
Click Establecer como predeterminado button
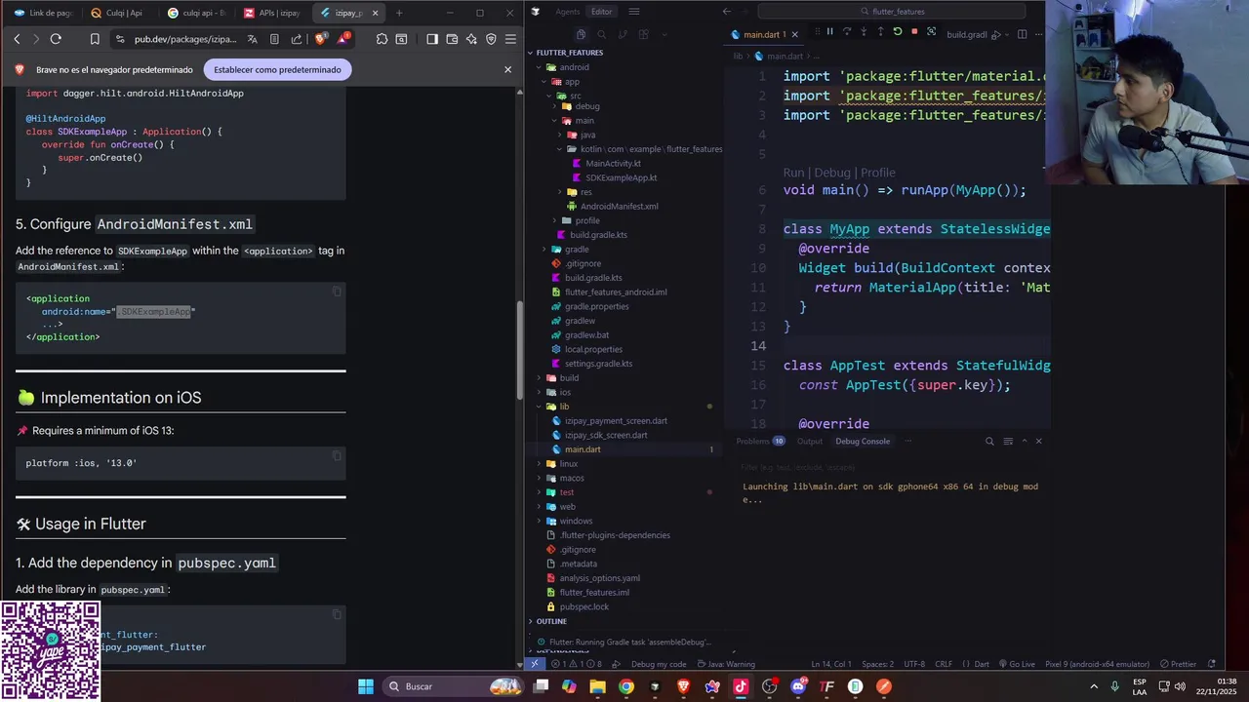[x=277, y=70]
